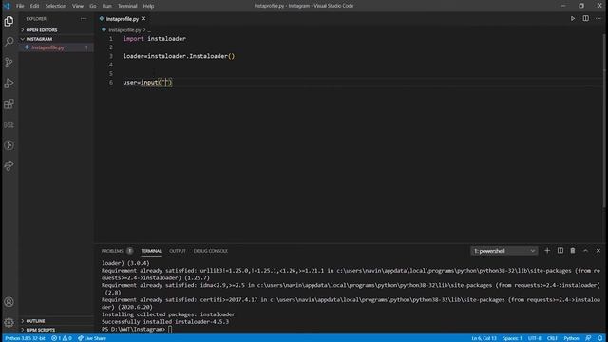
Task: Click the terminal prompt PS D:\WWT\Instagram>
Action: pyautogui.click(x=133, y=329)
